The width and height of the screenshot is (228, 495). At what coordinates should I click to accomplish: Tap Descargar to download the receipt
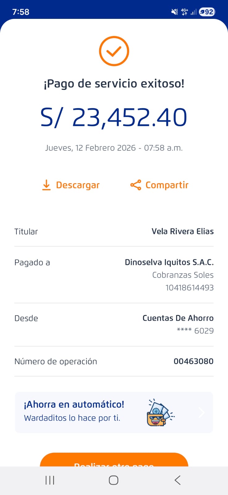click(x=78, y=185)
